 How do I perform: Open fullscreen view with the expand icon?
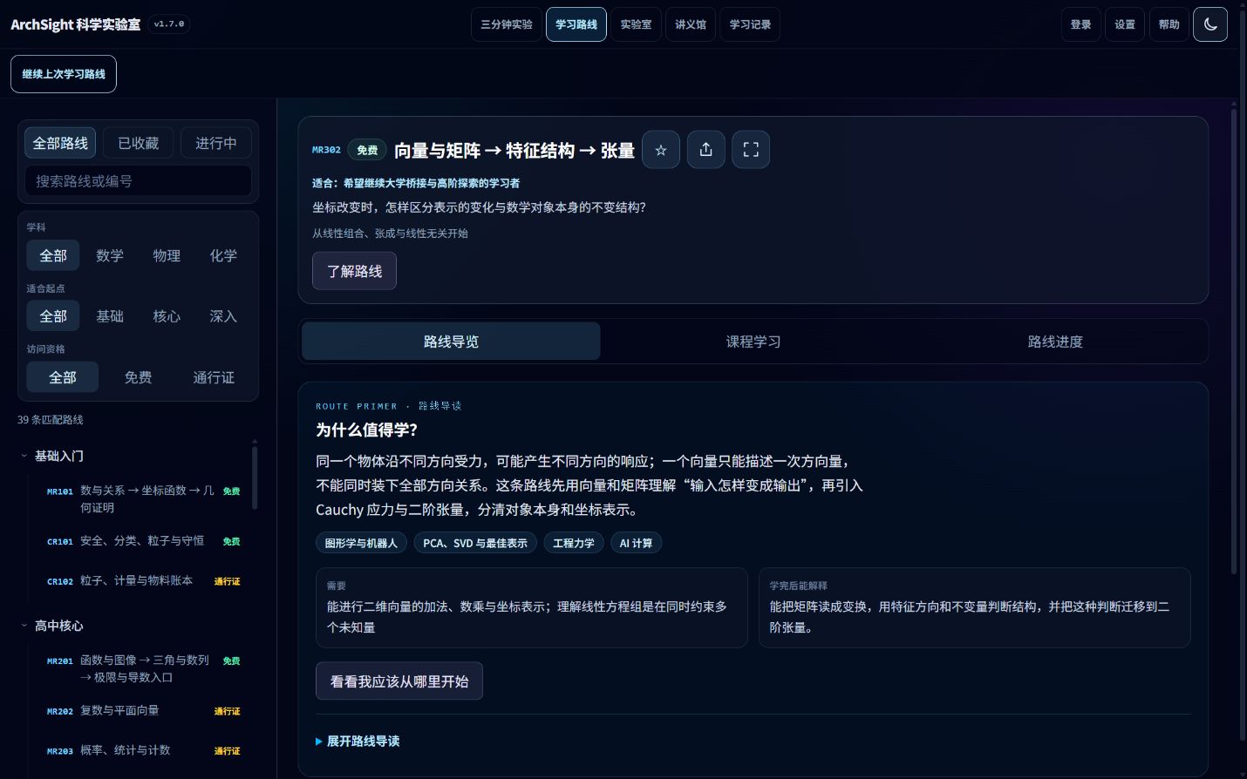pos(751,150)
